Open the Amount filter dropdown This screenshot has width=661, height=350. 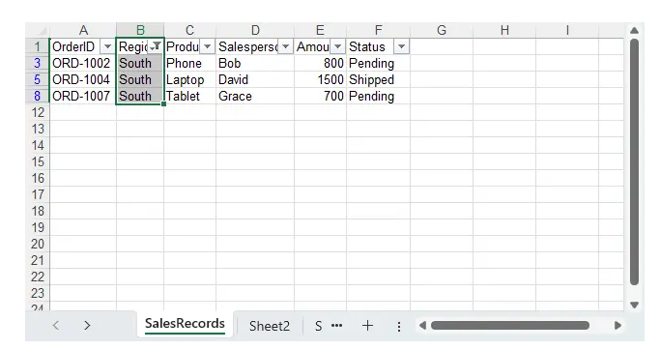point(337,46)
